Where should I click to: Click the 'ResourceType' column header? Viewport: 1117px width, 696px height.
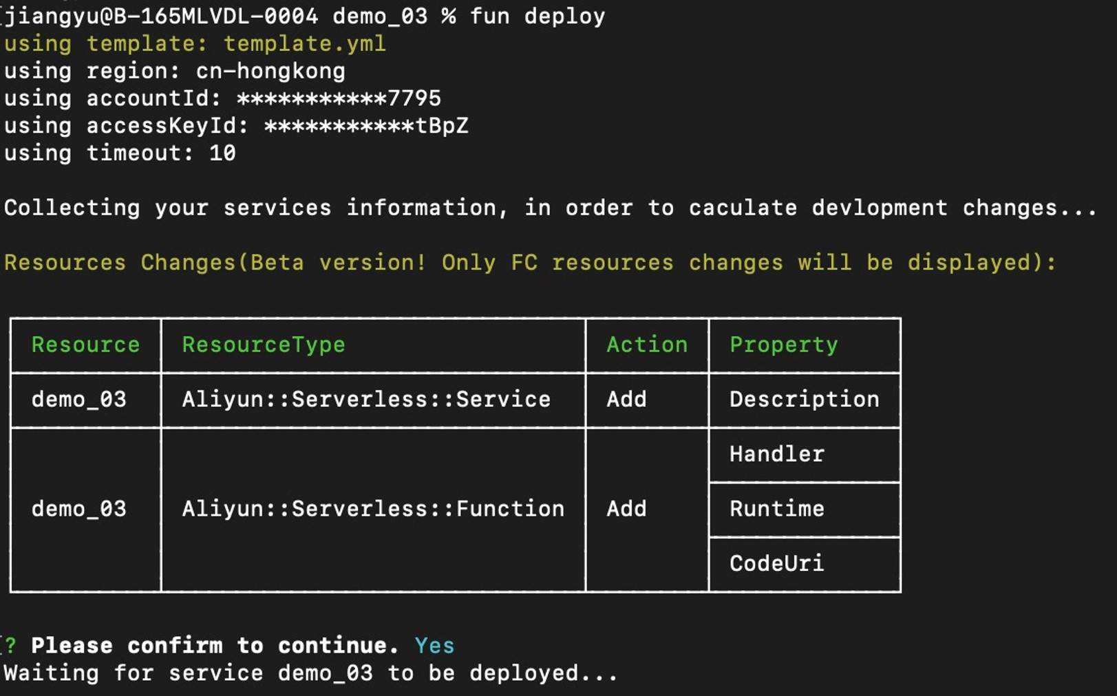(264, 345)
